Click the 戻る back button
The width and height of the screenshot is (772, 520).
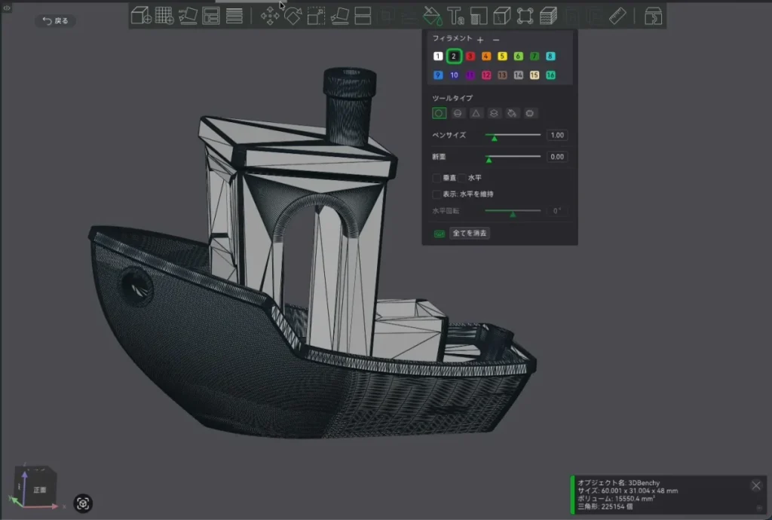[x=55, y=20]
